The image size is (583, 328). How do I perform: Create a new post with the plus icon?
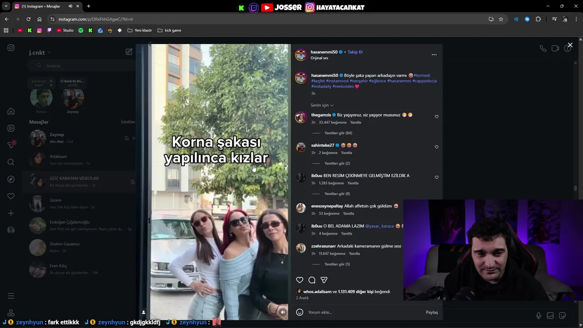11,213
